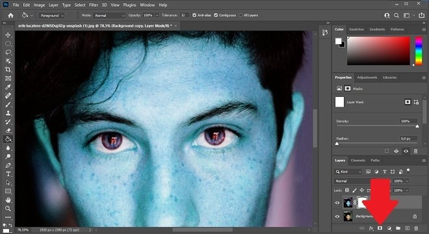Viewport: 429px width, 234px height.
Task: Select the Paint Bucket tool in toolbar
Action: [8, 139]
